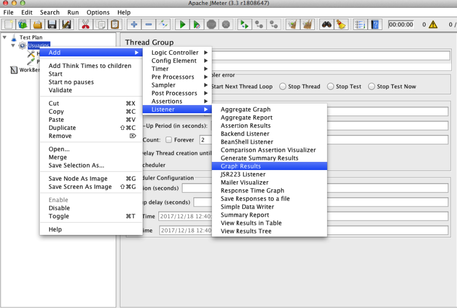The image size is (457, 308).
Task: Select Aggregate Report from Listener submenu
Action: pyautogui.click(x=269, y=118)
